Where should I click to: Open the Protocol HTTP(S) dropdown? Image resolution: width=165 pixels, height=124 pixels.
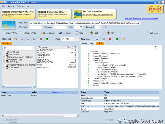pyautogui.click(x=75, y=39)
